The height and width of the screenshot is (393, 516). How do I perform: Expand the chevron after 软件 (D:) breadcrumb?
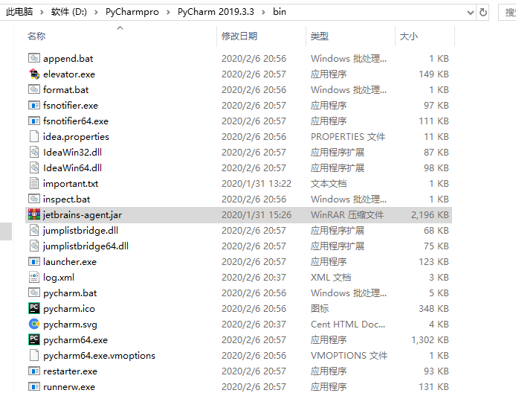96,12
